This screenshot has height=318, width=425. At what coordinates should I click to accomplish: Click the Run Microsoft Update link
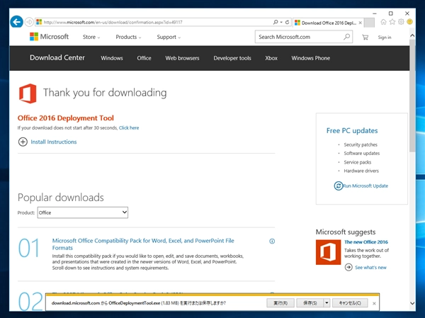pyautogui.click(x=365, y=186)
